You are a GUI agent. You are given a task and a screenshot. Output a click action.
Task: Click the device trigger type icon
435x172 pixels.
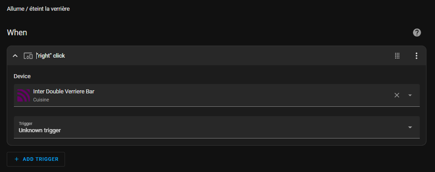(x=28, y=56)
